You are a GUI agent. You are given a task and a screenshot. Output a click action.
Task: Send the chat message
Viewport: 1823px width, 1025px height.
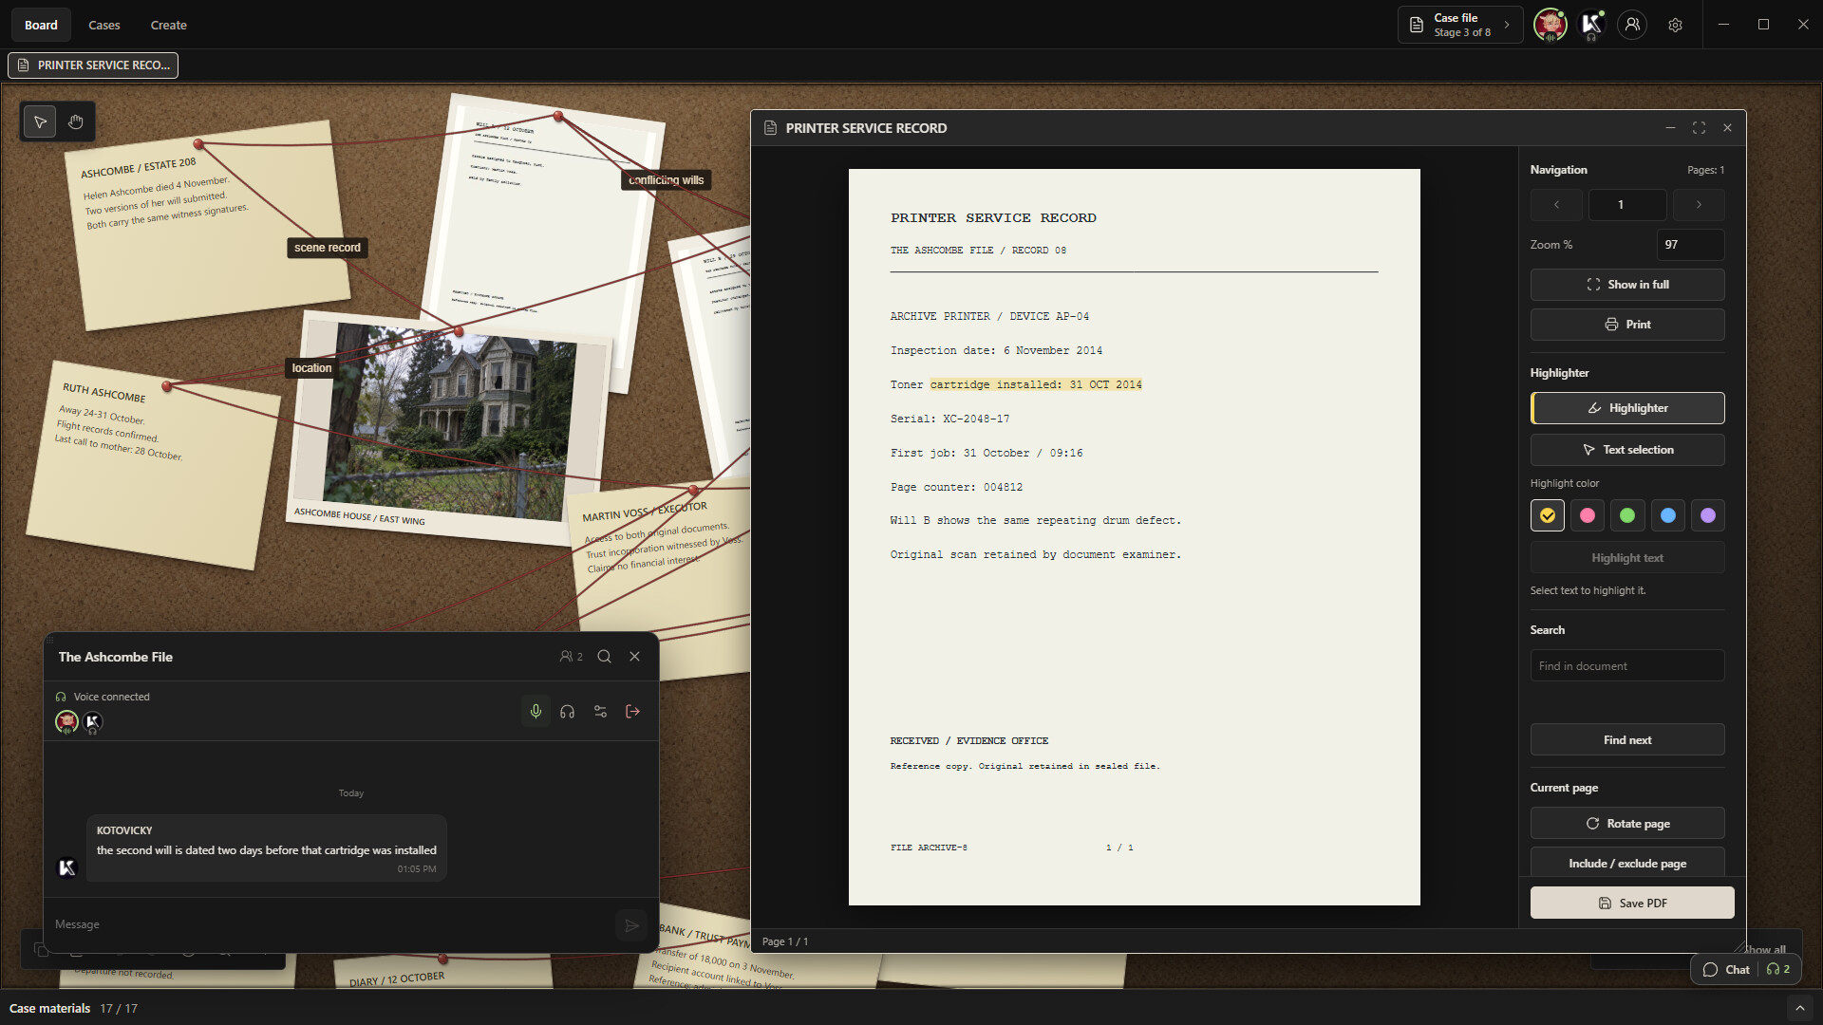click(x=631, y=925)
